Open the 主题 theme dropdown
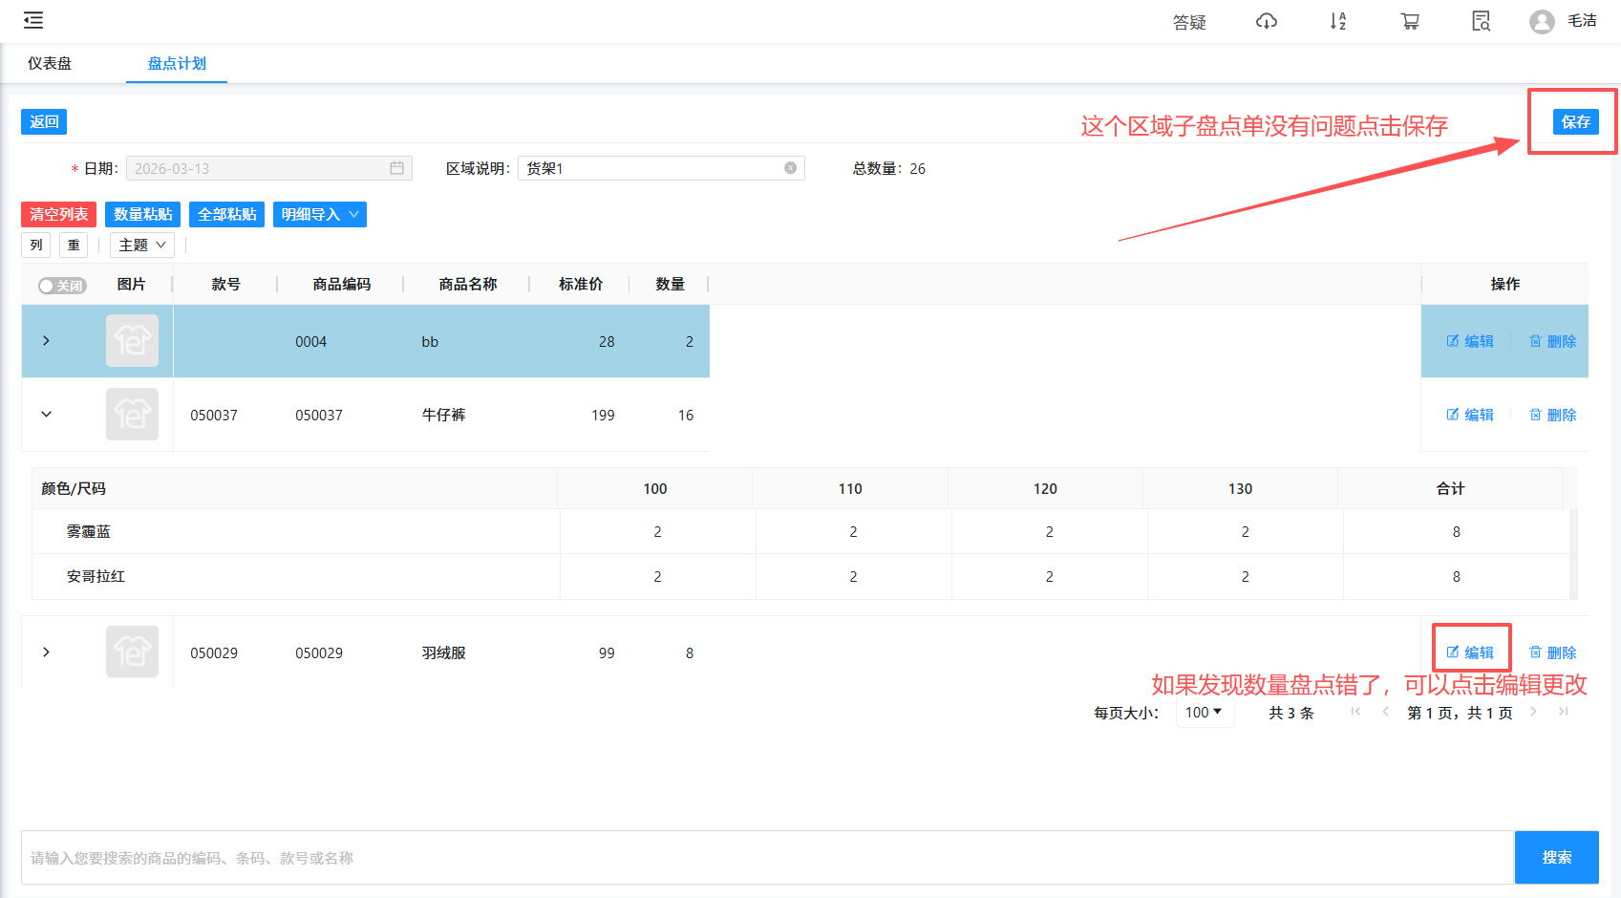The image size is (1621, 898). [x=141, y=246]
